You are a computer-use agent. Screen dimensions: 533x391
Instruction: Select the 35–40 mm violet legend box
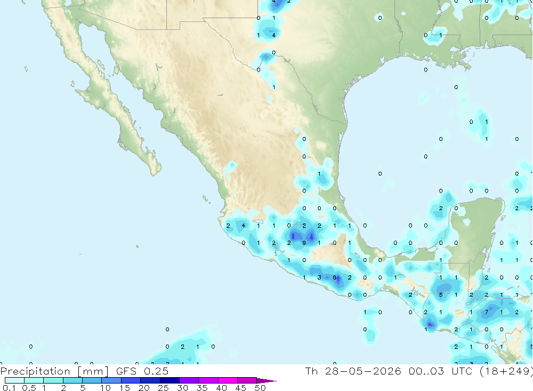pos(208,380)
